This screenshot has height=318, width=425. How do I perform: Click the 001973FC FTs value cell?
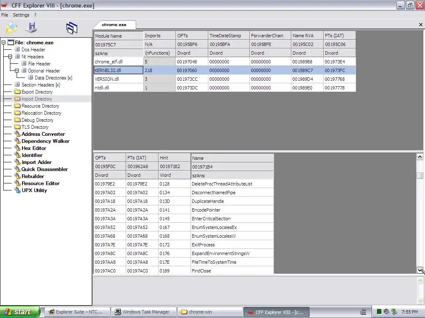click(340, 70)
